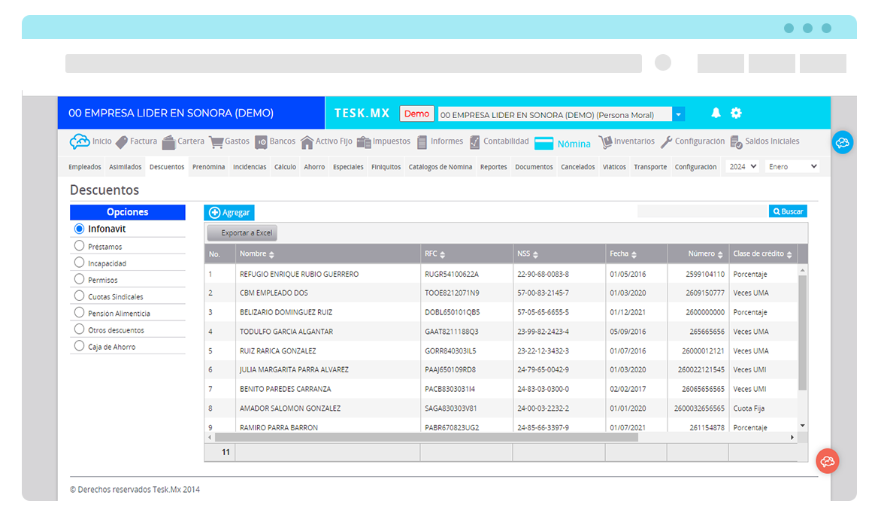881x516 pixels.
Task: Go to the Finiquitos tab
Action: tap(386, 167)
